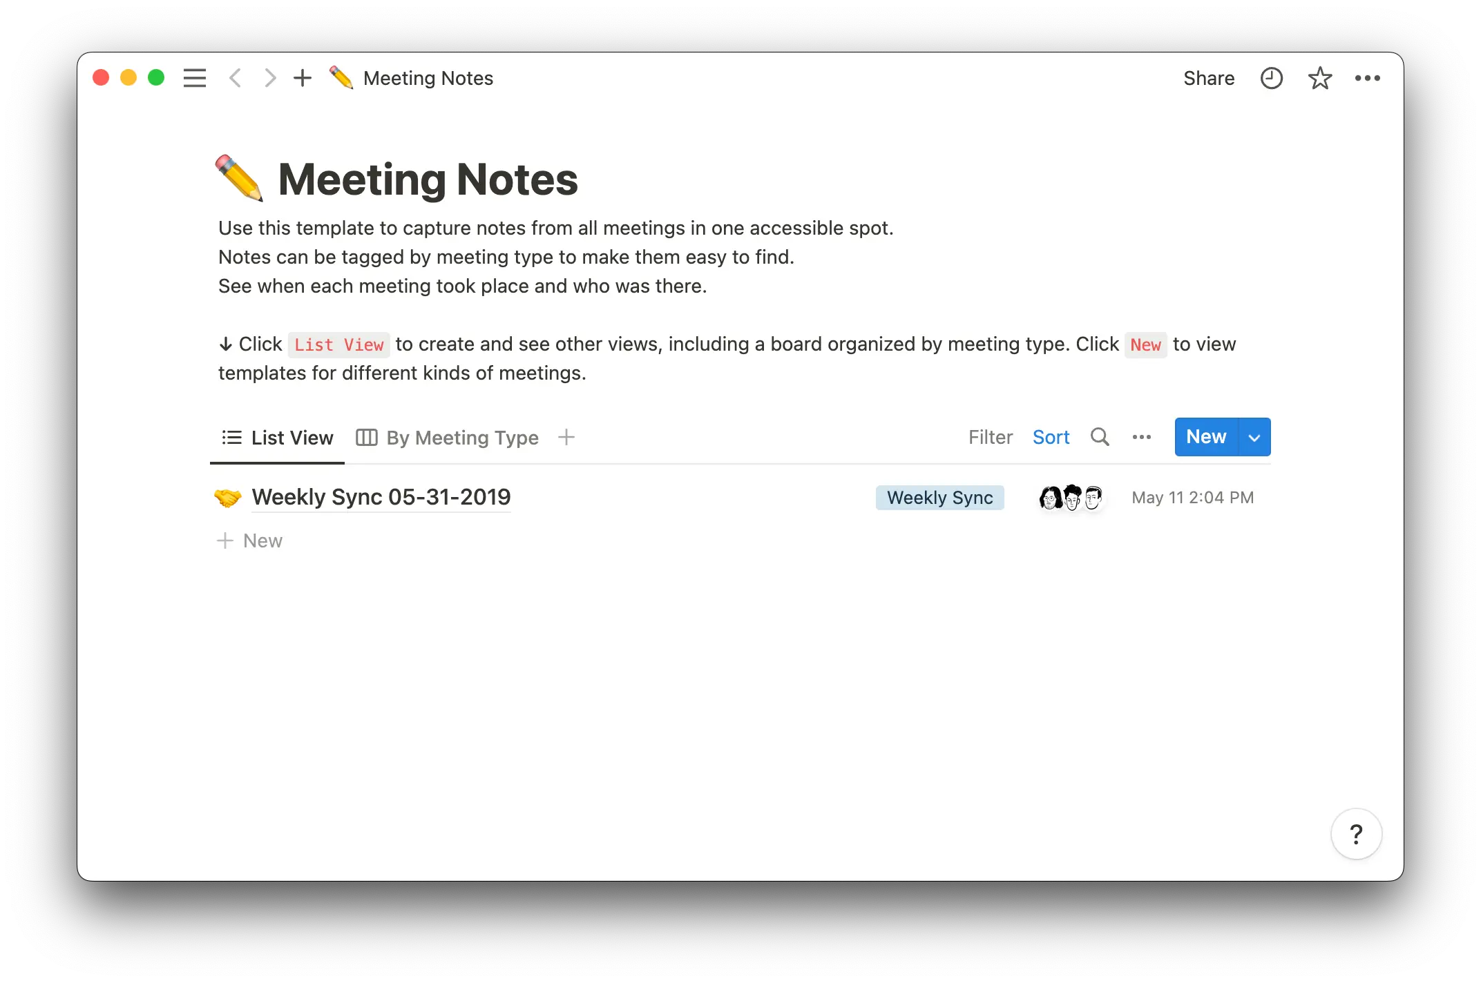Screen dimensions: 1481x983
Task: Select the List View tab
Action: coord(292,437)
